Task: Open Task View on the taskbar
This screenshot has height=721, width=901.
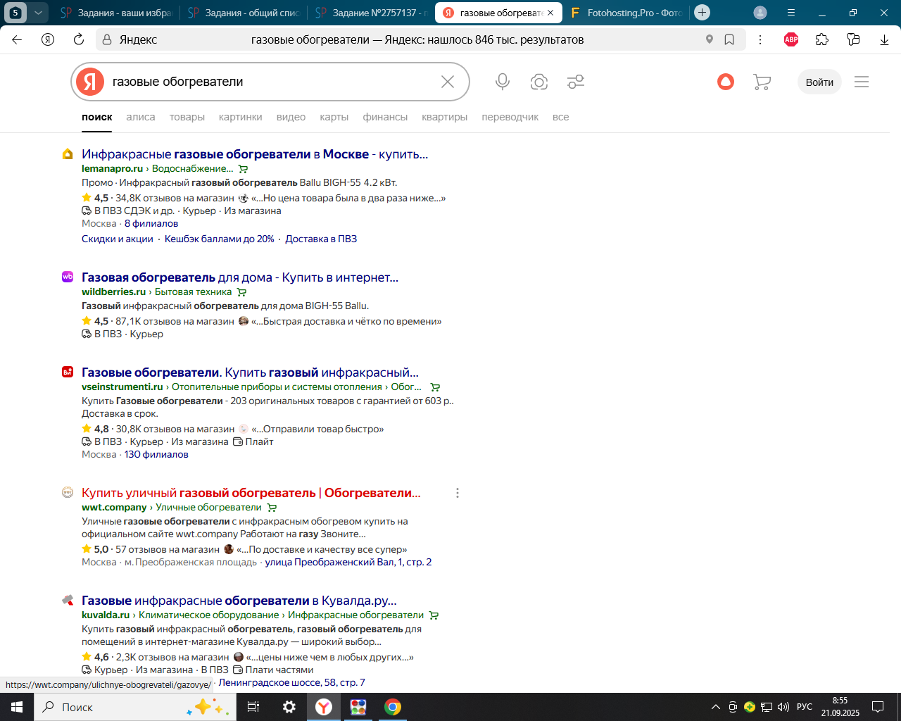Action: (x=253, y=707)
